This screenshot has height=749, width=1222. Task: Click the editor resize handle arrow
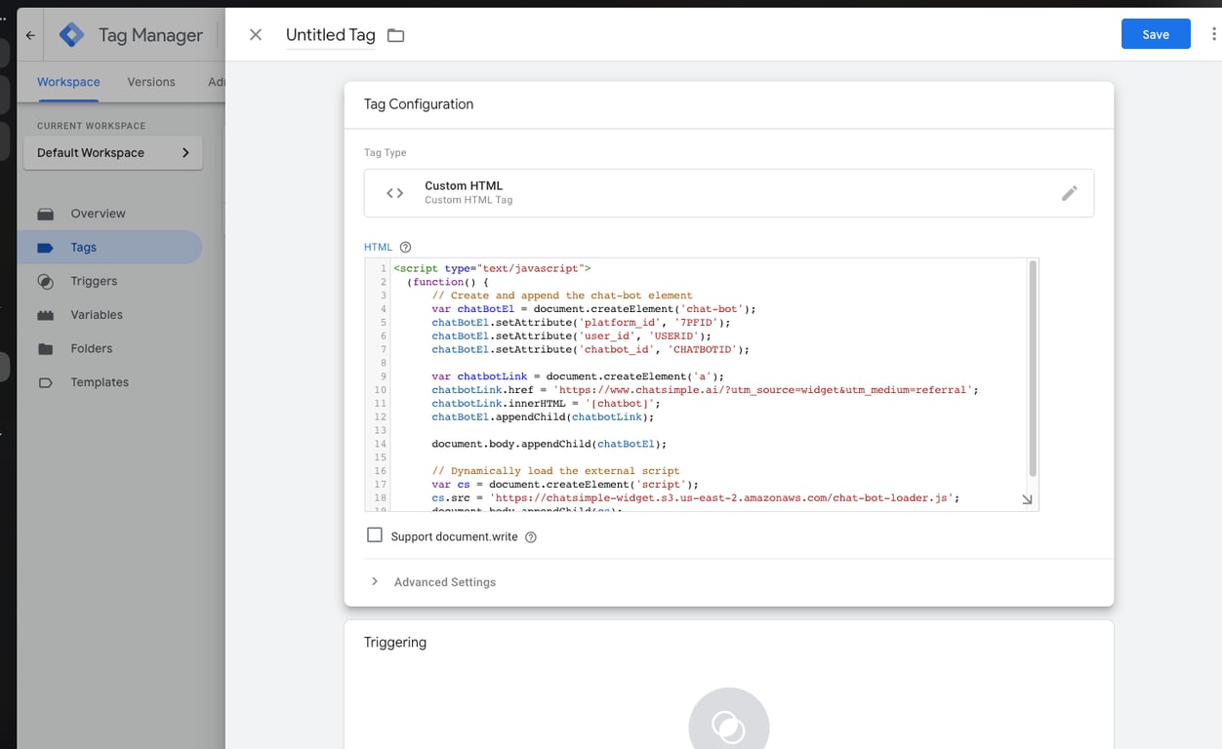coord(1027,499)
